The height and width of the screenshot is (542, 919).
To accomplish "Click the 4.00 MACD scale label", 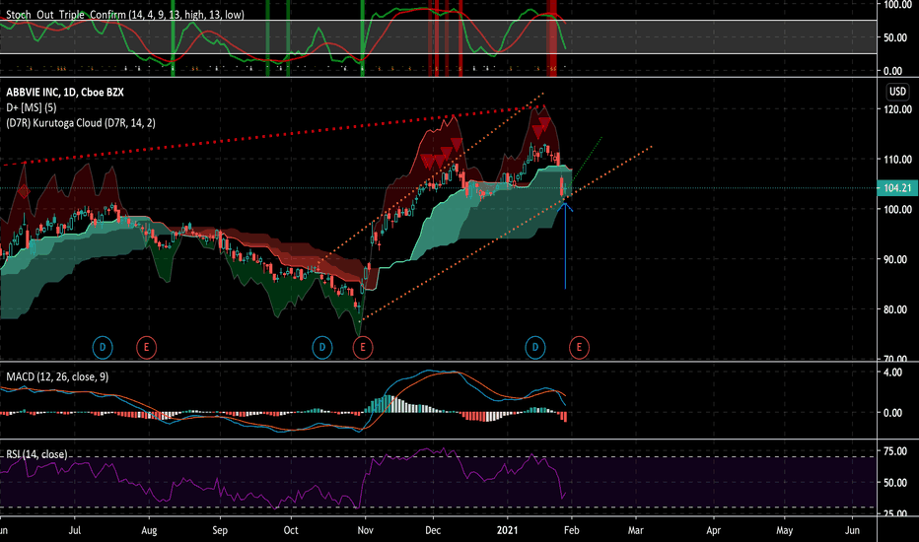I will (x=892, y=373).
